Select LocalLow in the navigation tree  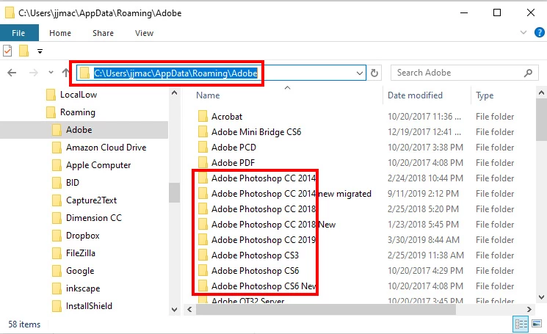79,95
